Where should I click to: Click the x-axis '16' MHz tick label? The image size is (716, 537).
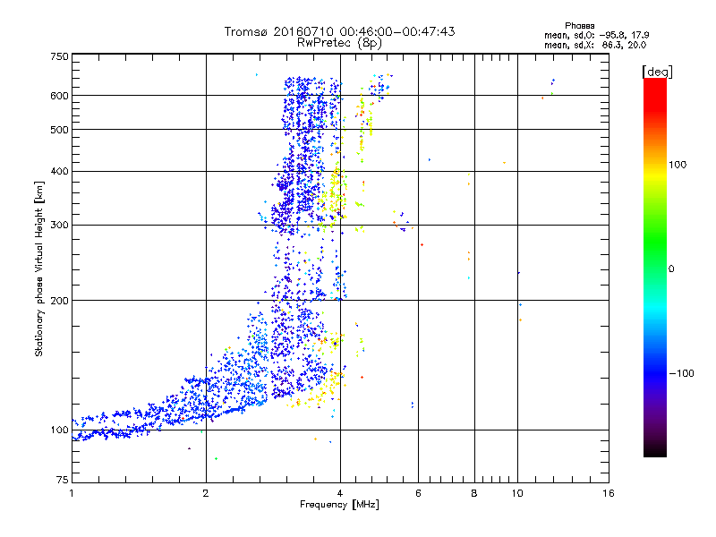tap(609, 493)
